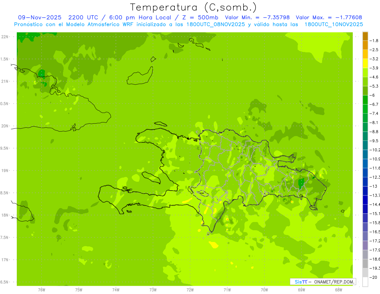380x294 pixels.
Task: Click the legend value "-5.3"
Action: [375, 86]
